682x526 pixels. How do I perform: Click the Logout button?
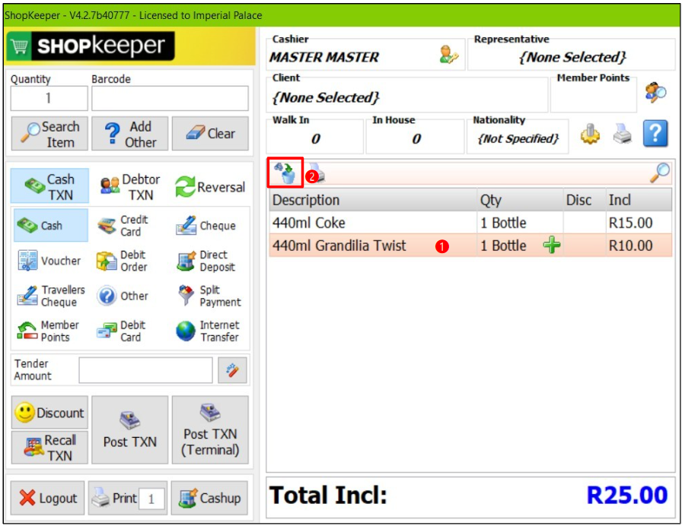point(47,498)
